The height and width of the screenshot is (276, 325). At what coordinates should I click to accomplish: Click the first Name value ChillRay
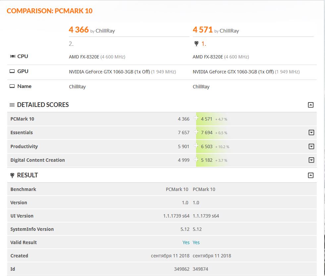pos(77,87)
